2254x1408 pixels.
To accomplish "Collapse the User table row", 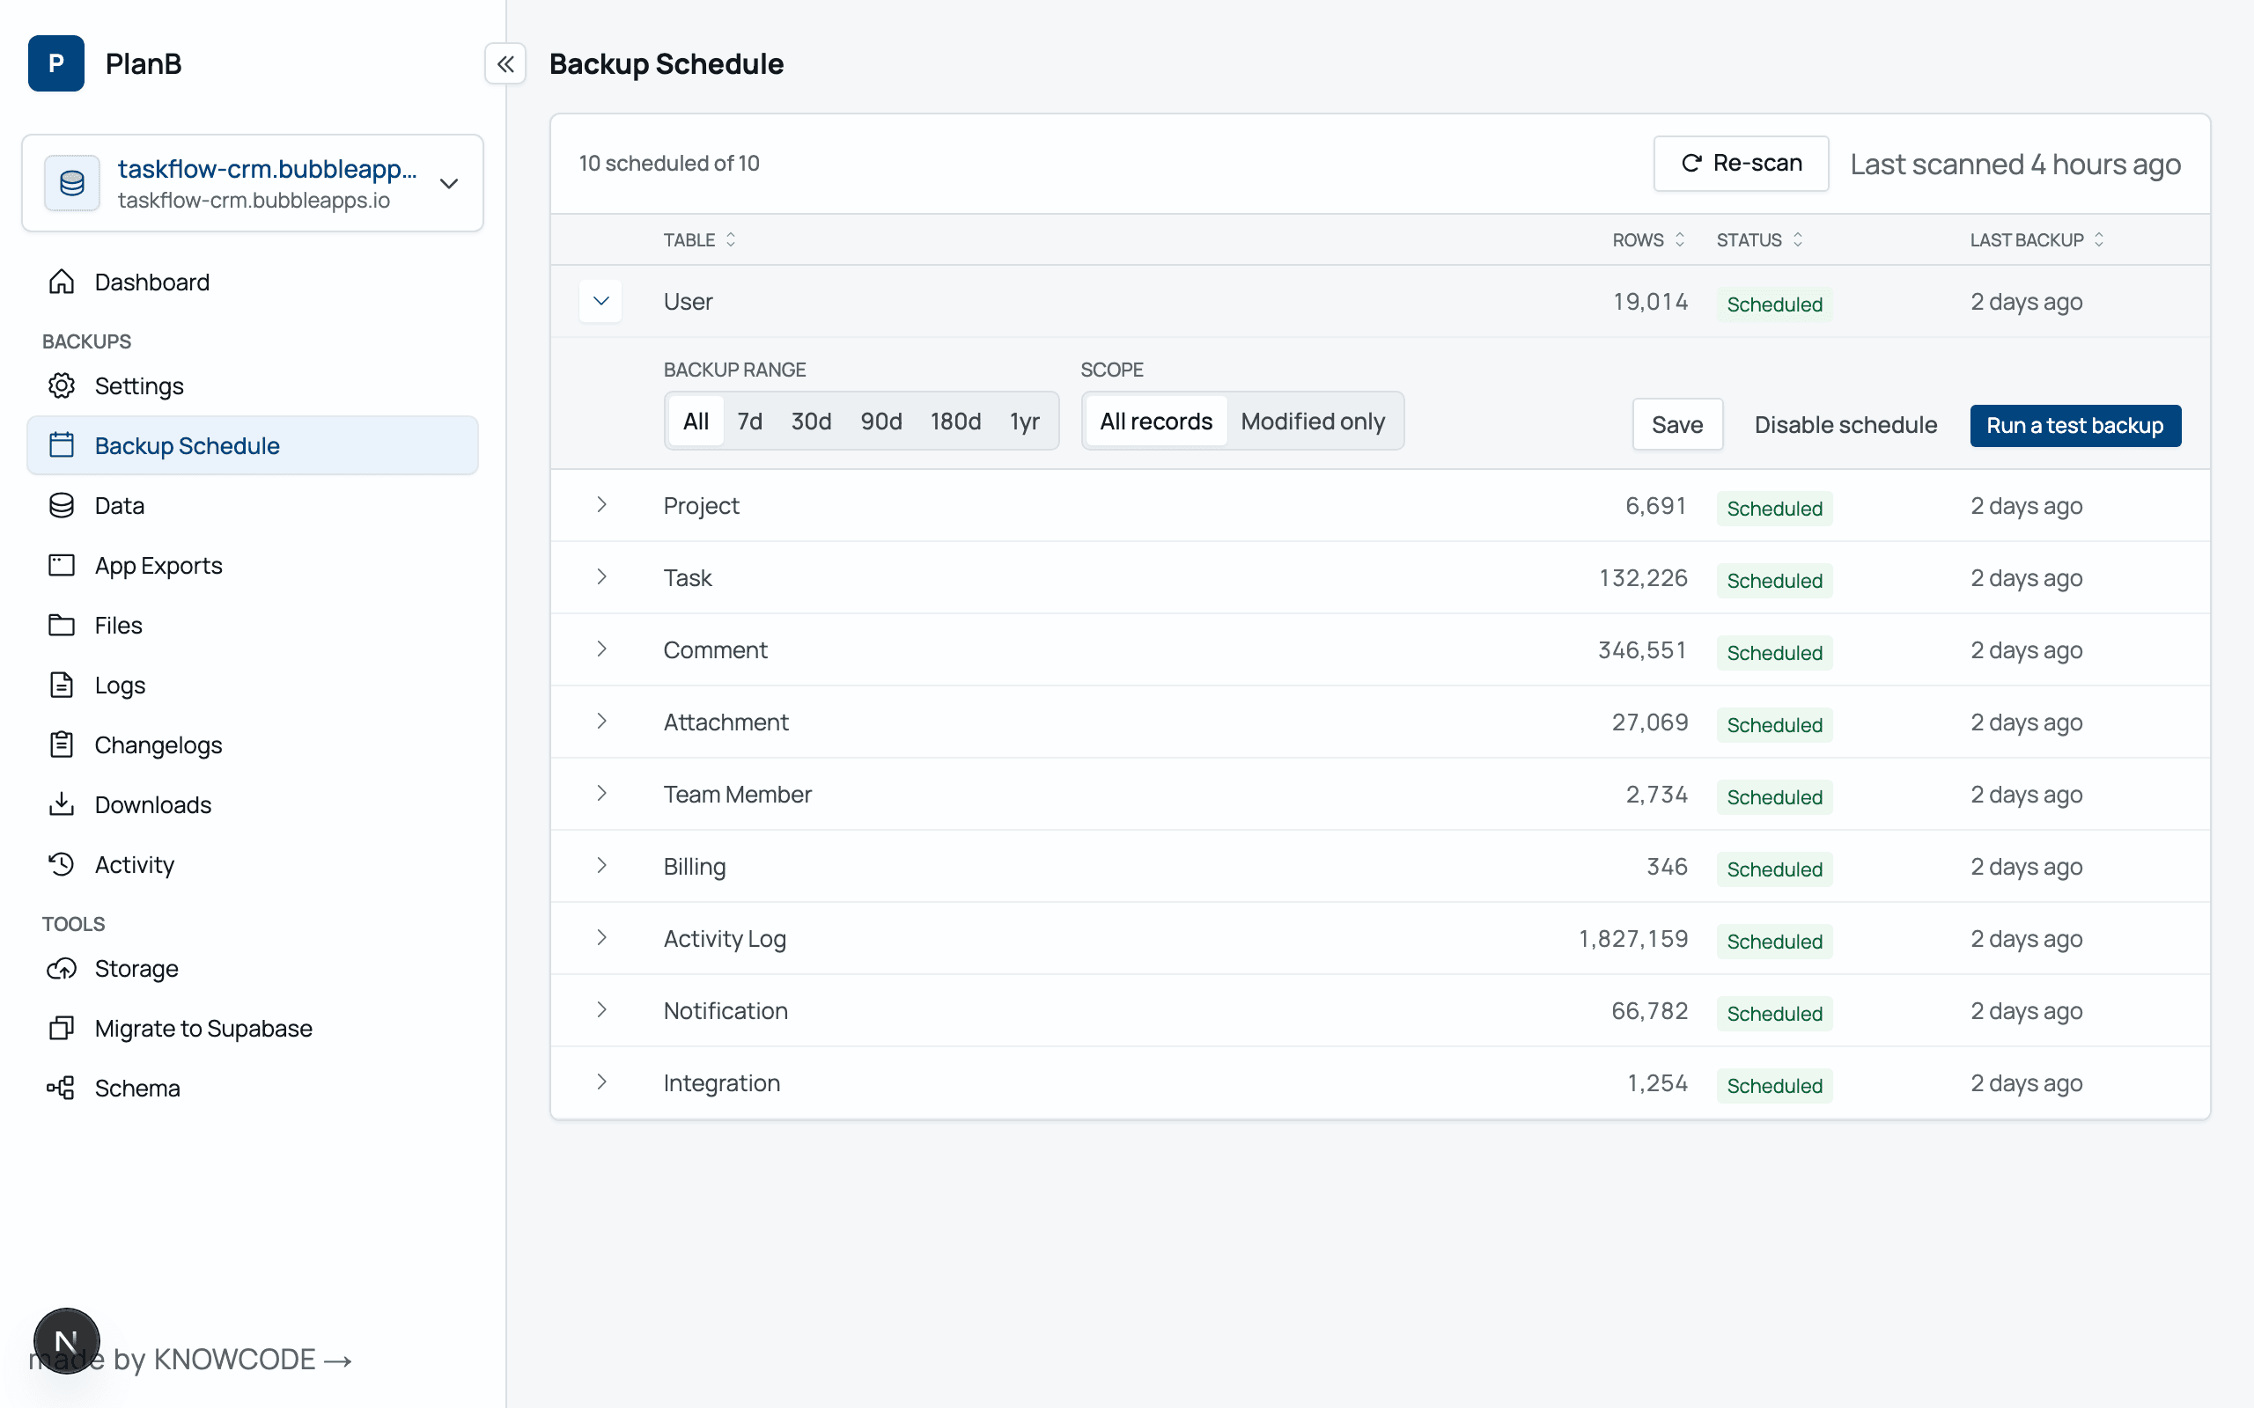I will click(600, 301).
